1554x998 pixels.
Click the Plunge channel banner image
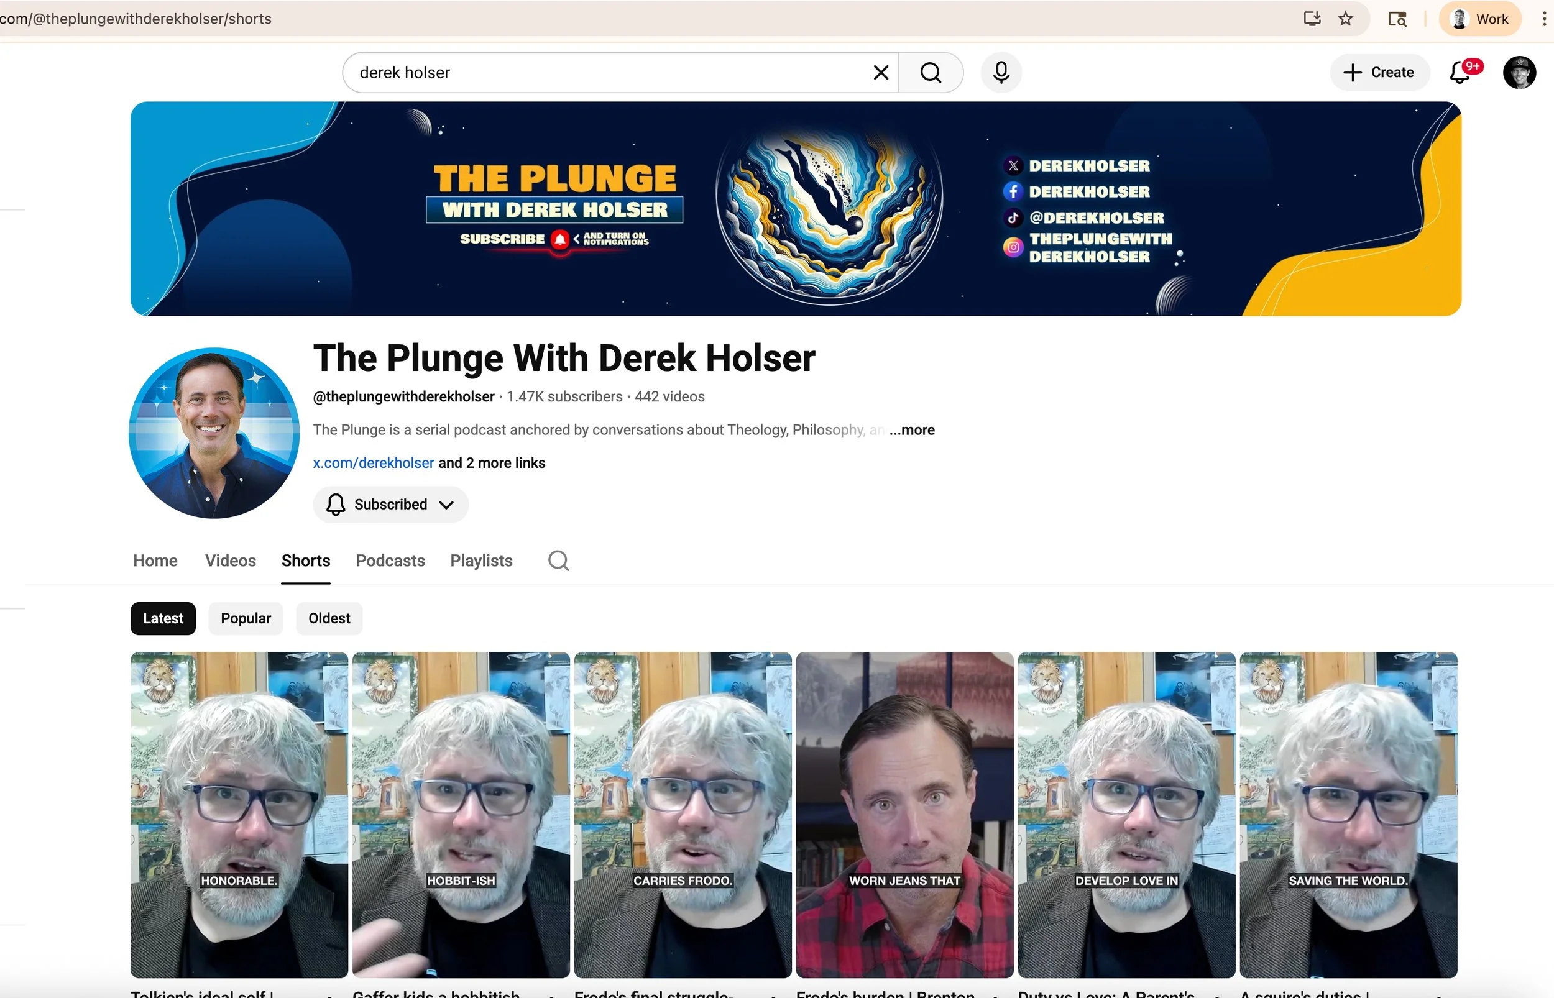[796, 209]
